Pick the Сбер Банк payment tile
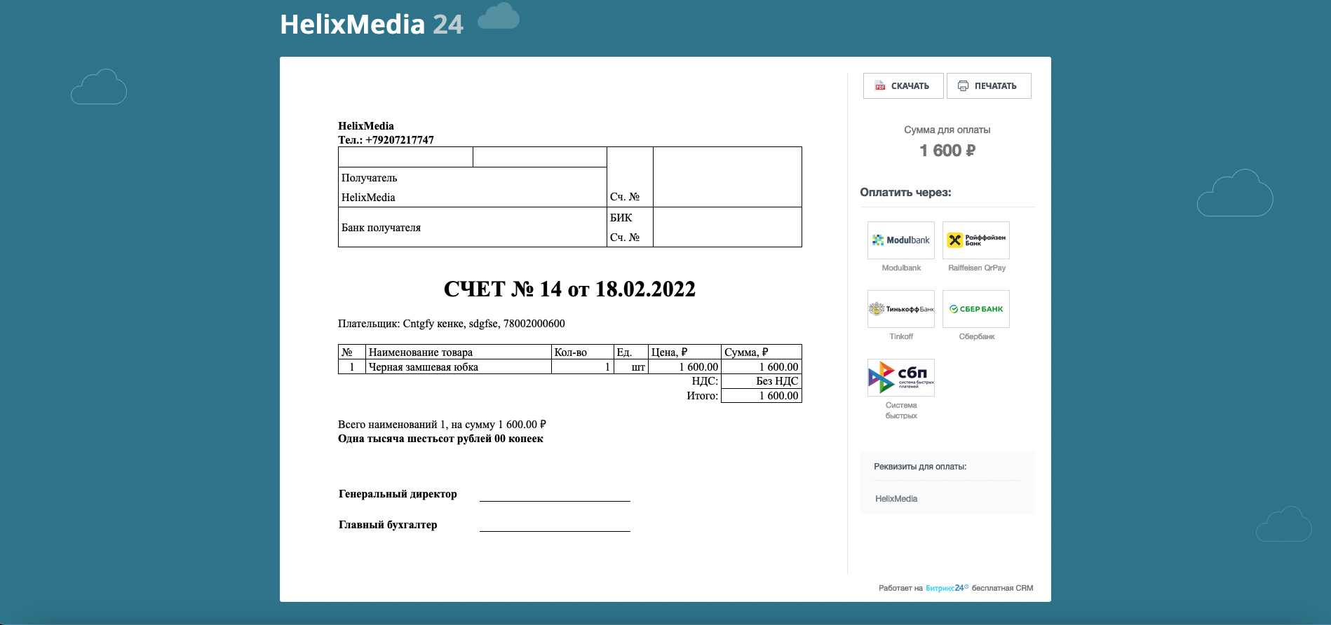 click(976, 309)
